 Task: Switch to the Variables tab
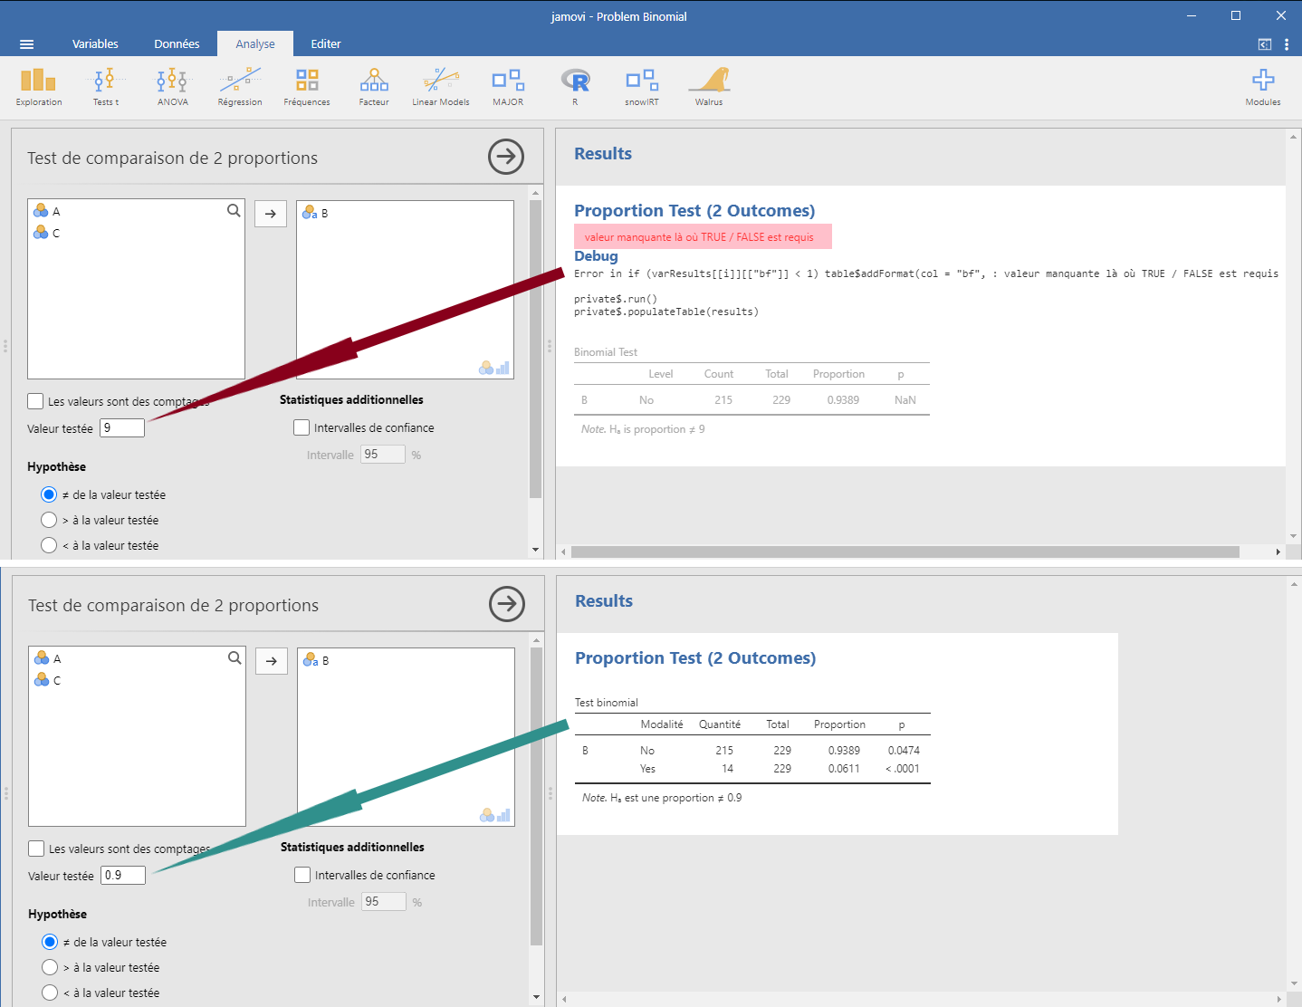(x=95, y=44)
